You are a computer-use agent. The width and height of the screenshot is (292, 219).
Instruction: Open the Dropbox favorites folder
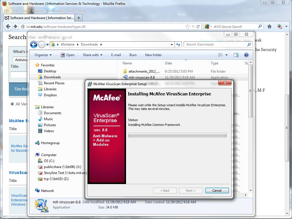pyautogui.click(x=50, y=95)
